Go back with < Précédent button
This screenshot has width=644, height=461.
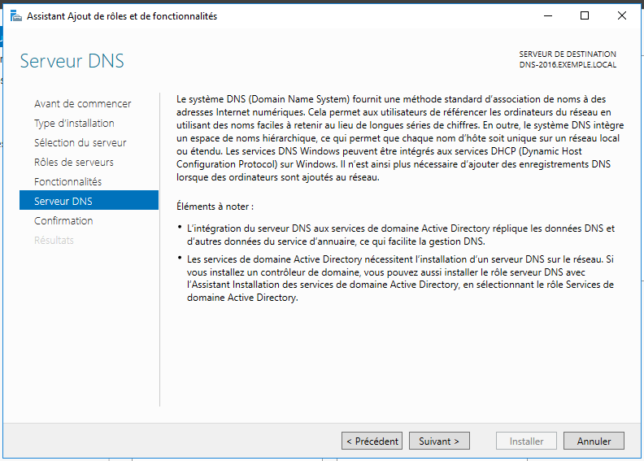[x=372, y=441]
